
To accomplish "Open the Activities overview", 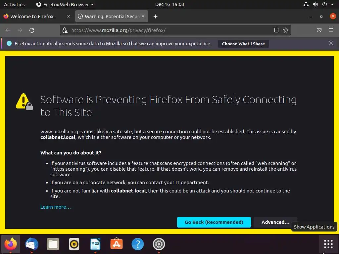I will pos(14,4).
